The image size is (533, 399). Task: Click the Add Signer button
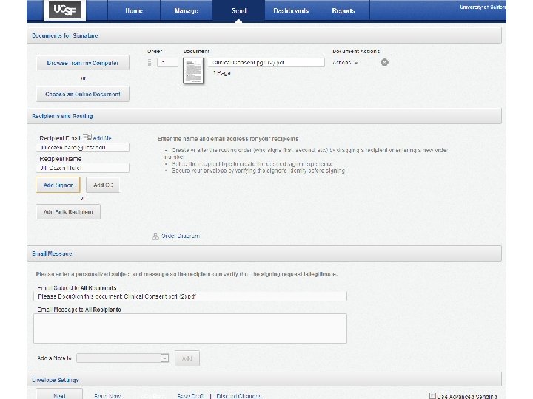coord(58,185)
